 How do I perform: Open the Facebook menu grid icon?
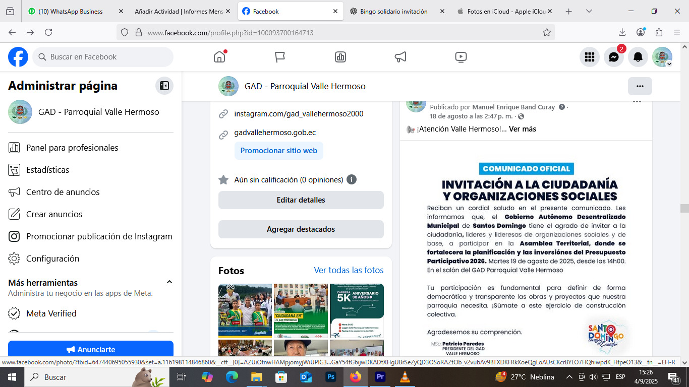pyautogui.click(x=589, y=57)
